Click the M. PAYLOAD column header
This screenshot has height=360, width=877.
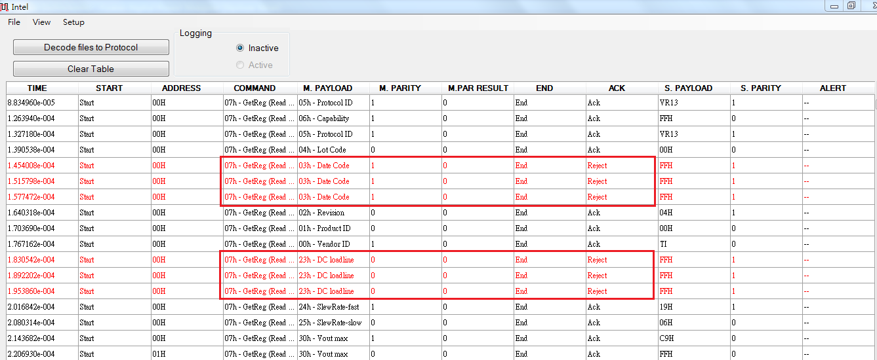point(333,88)
